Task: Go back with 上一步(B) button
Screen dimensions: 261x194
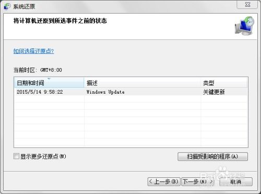Action: pos(164,182)
